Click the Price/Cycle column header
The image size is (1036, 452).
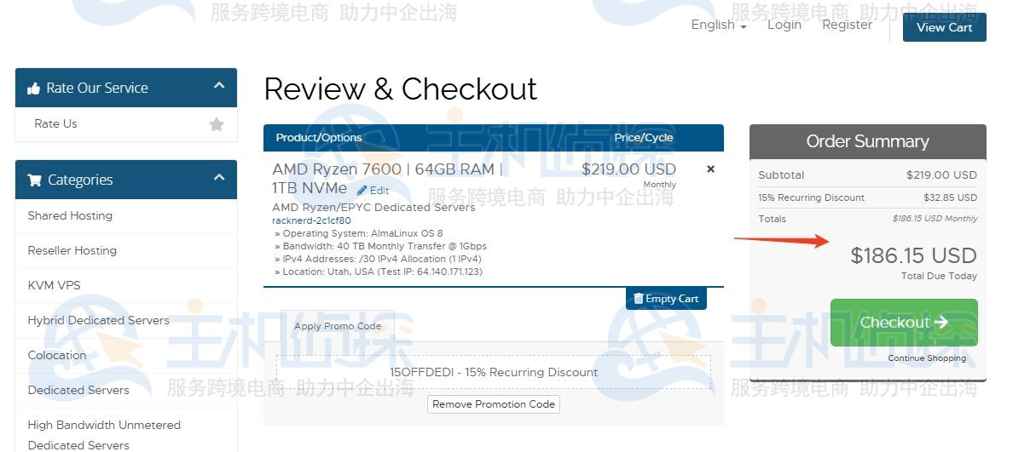[644, 138]
